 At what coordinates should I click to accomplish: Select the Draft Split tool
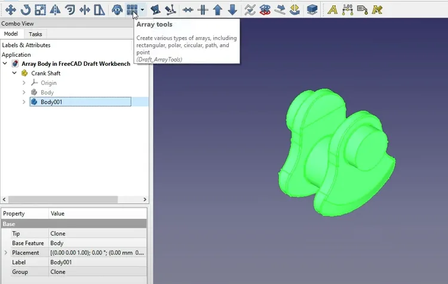(x=203, y=10)
